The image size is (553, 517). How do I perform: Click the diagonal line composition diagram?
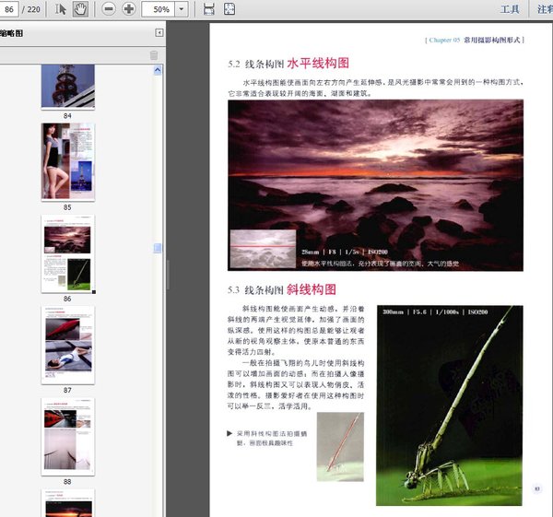[340, 447]
